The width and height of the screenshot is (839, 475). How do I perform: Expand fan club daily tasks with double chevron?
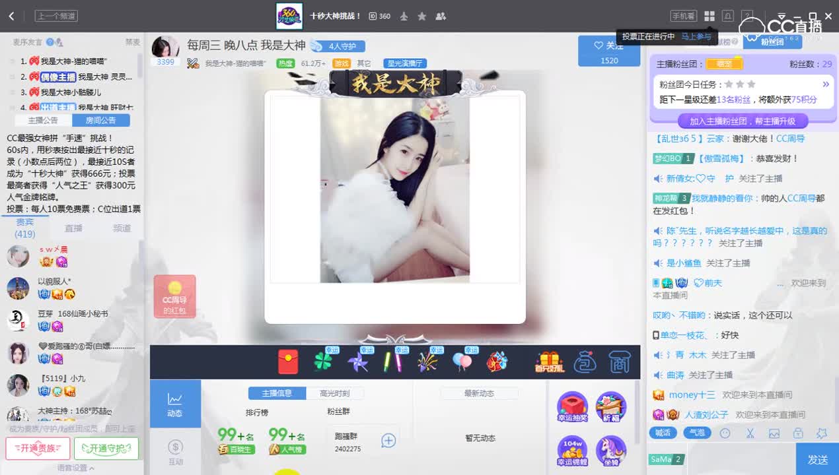click(x=825, y=84)
